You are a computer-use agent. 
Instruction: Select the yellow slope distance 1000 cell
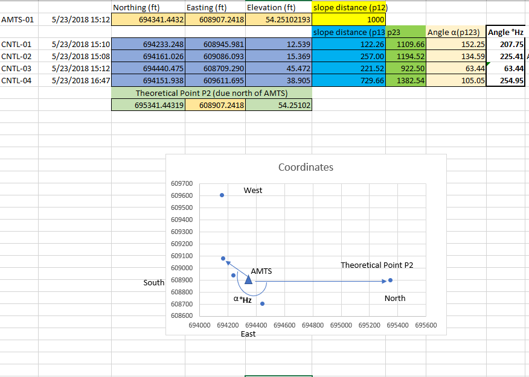coord(349,20)
